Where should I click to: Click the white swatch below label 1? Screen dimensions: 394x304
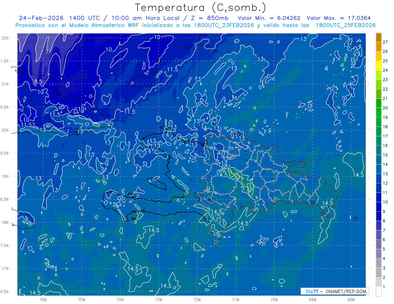tap(379, 292)
